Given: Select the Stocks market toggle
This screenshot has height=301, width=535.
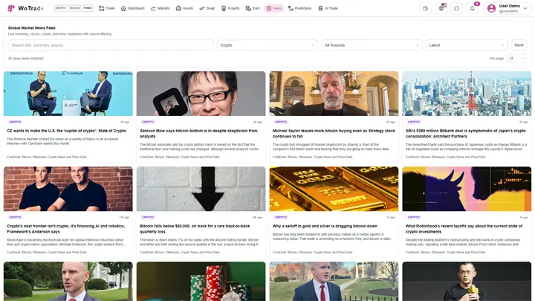Looking at the screenshot, I should click(x=74, y=8).
